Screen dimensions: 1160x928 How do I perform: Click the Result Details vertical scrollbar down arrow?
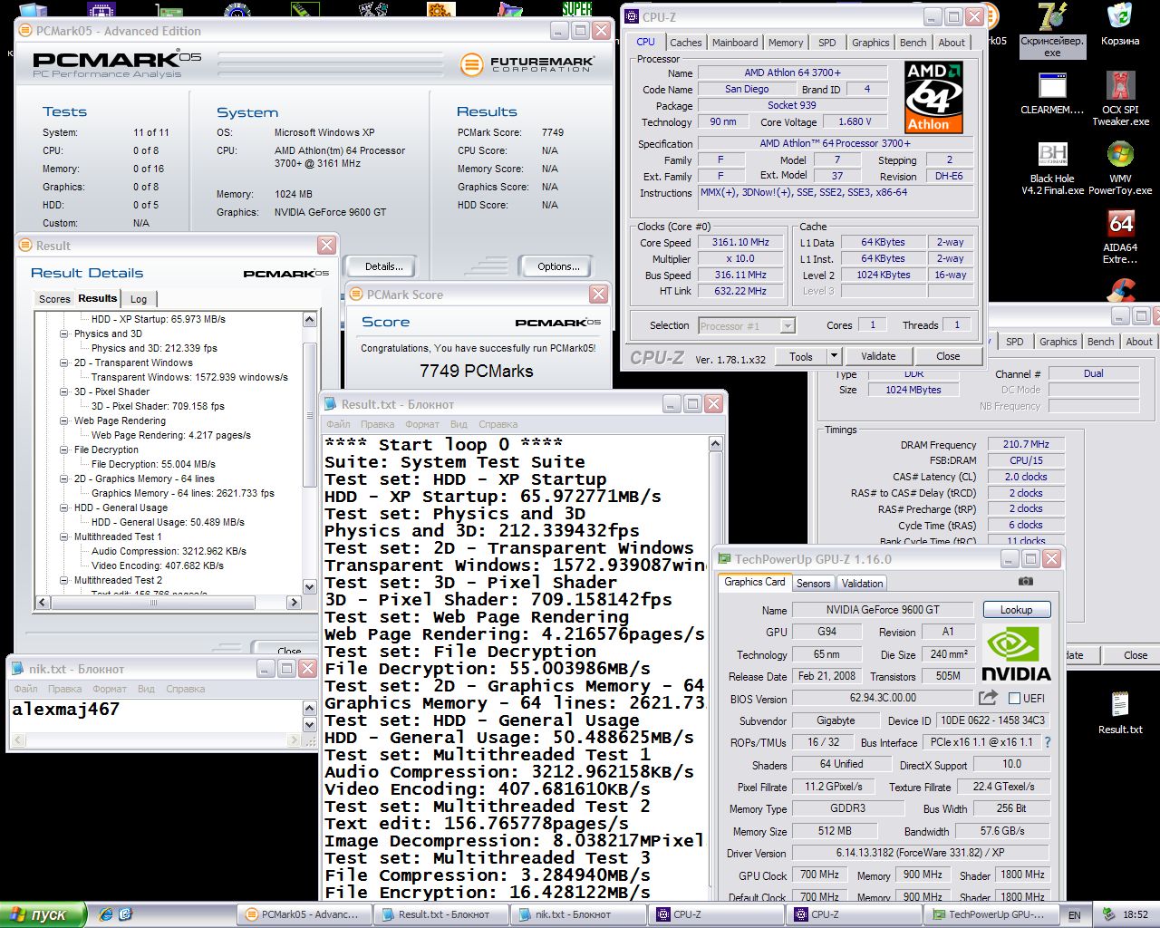[x=309, y=587]
